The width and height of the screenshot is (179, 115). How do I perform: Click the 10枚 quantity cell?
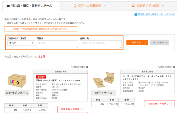click(98, 104)
